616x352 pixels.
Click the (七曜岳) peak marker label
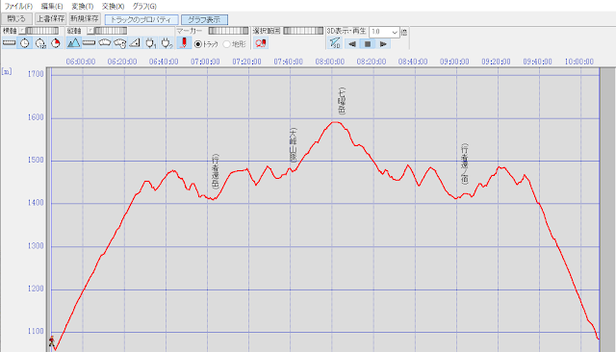342,101
